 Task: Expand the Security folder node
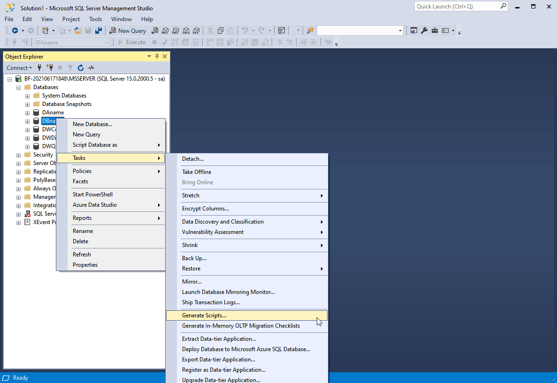18,155
